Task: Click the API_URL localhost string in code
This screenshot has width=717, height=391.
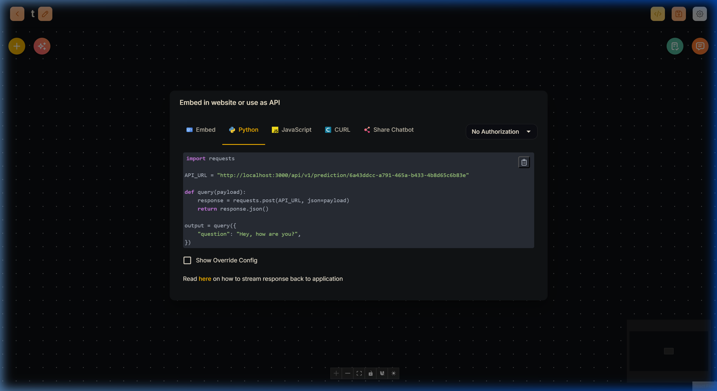Action: tap(343, 175)
